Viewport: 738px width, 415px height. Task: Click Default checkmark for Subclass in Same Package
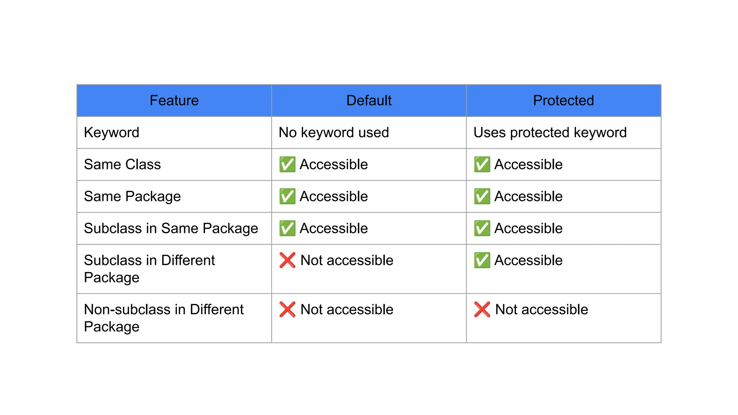(x=287, y=228)
